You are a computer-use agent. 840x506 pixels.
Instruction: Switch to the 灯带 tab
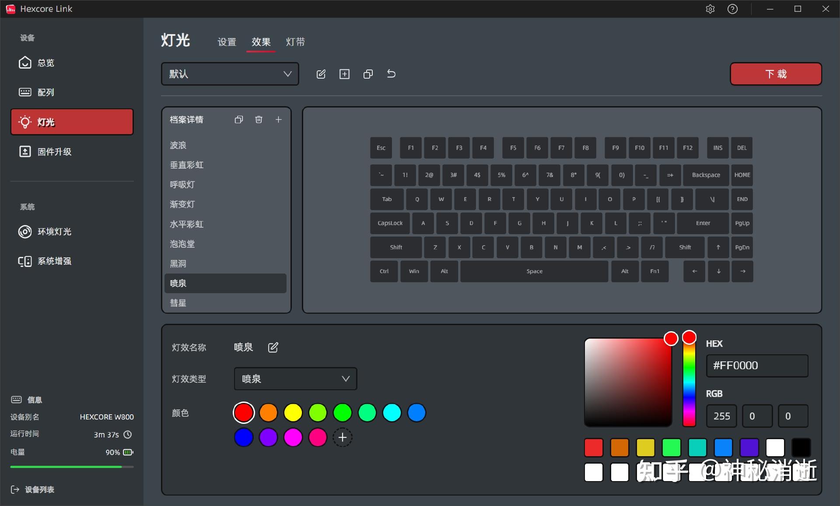(295, 42)
